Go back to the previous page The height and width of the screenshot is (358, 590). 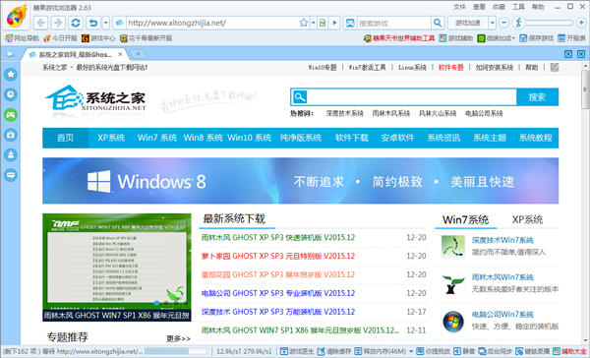40,23
